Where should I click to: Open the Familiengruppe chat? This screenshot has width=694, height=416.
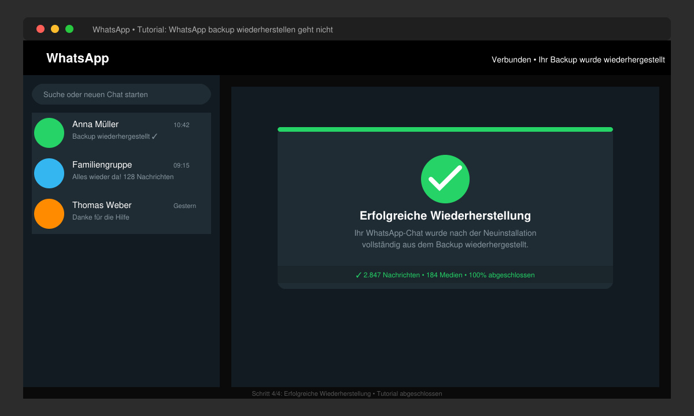[121, 173]
